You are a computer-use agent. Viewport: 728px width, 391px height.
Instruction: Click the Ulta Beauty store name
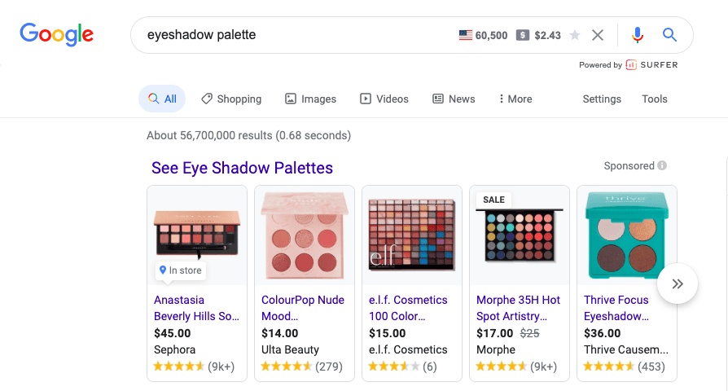290,349
